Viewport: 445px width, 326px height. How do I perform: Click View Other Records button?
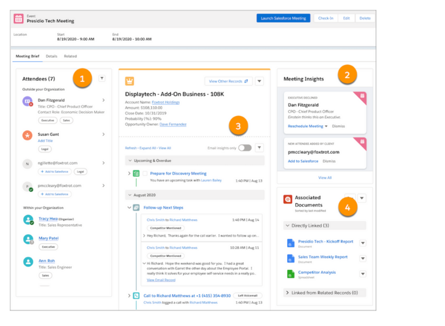[x=228, y=81]
